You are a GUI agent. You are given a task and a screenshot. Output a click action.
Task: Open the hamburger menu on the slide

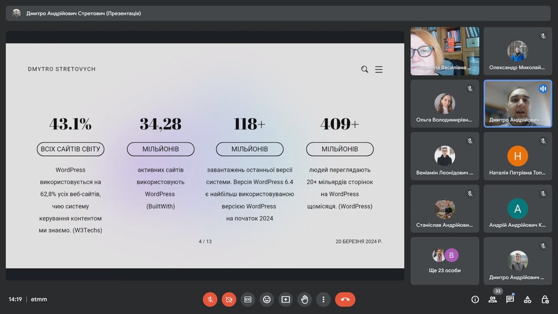click(x=379, y=69)
